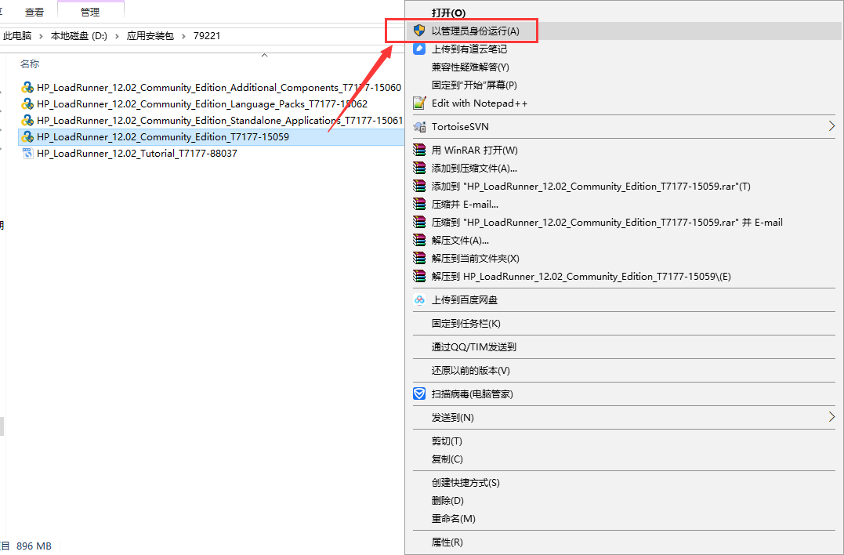Sort by the 名称 column header
The image size is (844, 555).
(x=30, y=63)
